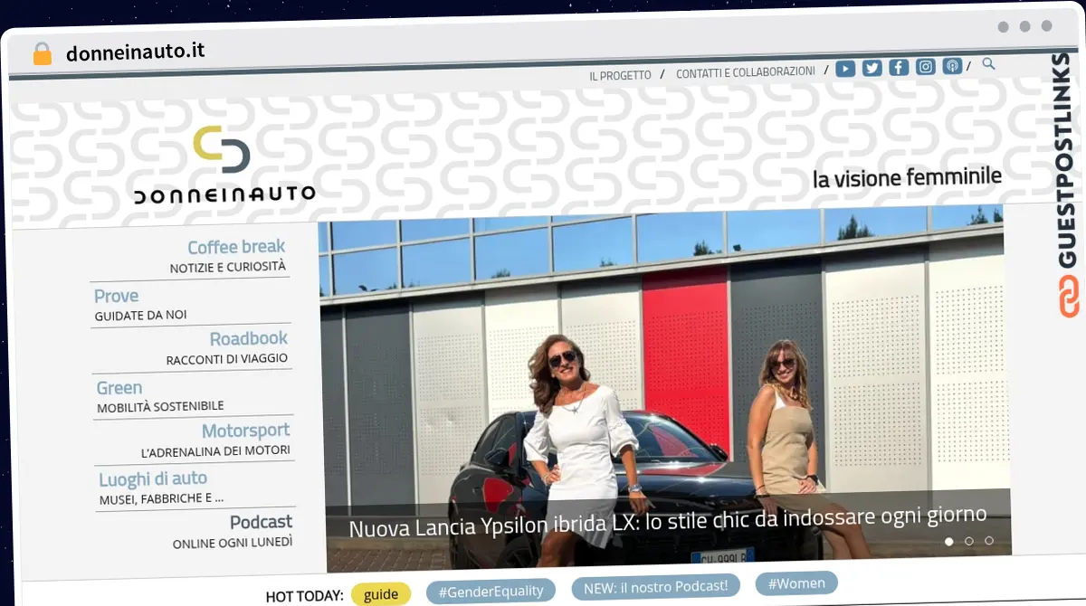
Task: Click 'NEW: il nostro Podcast!' tag
Action: [x=655, y=586]
